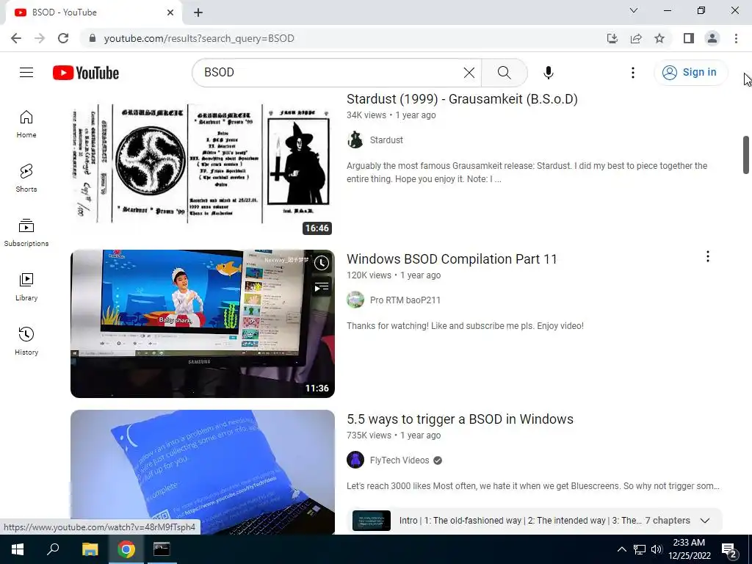Visit the Pro RTM baoP211 channel link

click(405, 300)
